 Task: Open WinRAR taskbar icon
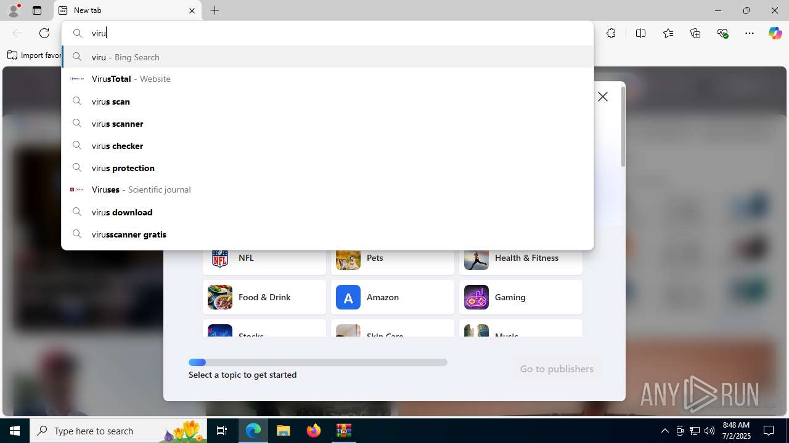(x=344, y=431)
